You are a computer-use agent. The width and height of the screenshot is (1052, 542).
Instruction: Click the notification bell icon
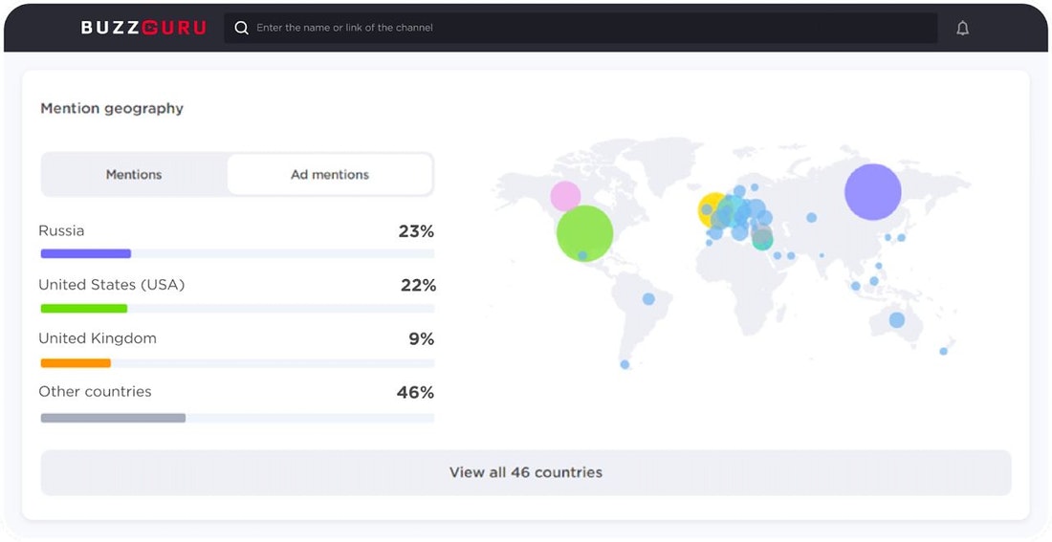point(962,28)
